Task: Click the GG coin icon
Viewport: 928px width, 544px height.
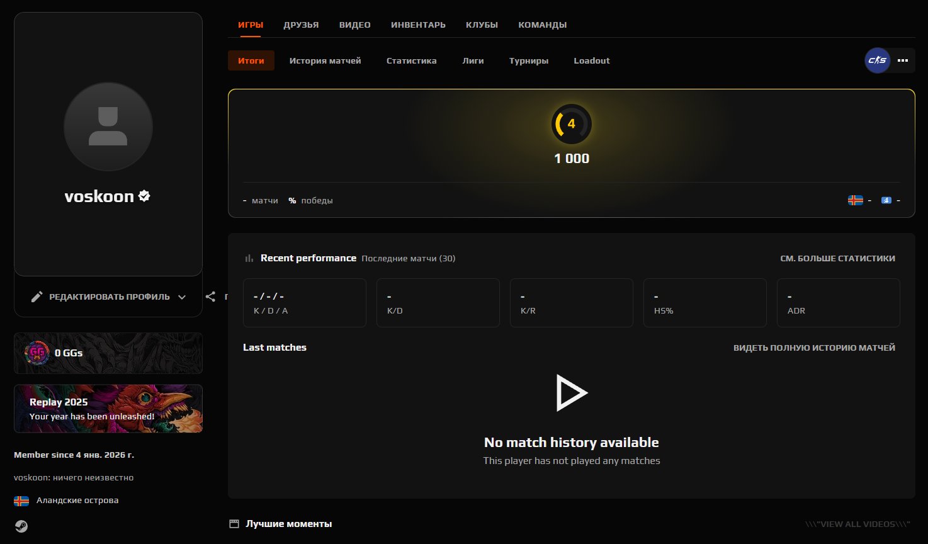Action: (37, 353)
